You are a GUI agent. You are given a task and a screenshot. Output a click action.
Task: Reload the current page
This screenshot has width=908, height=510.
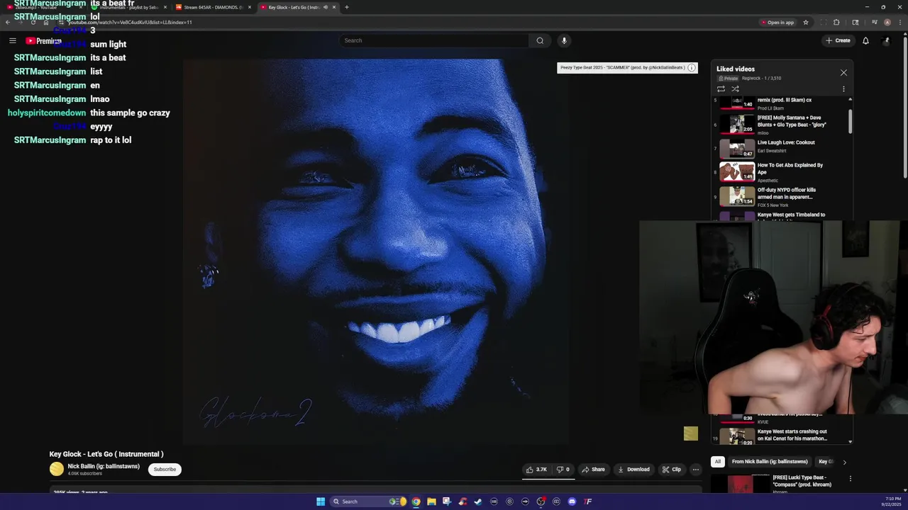pos(33,22)
